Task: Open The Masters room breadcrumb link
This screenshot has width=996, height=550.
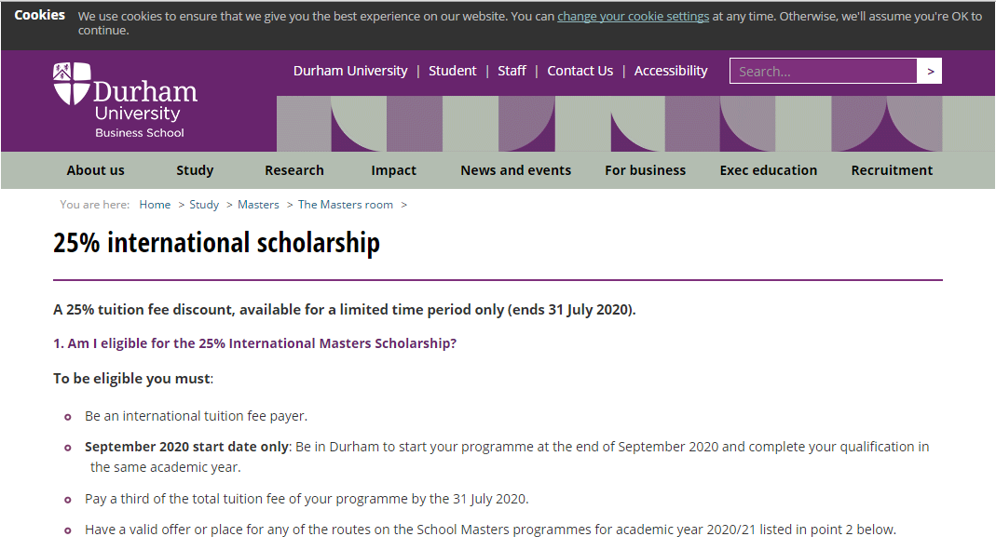Action: pyautogui.click(x=346, y=204)
